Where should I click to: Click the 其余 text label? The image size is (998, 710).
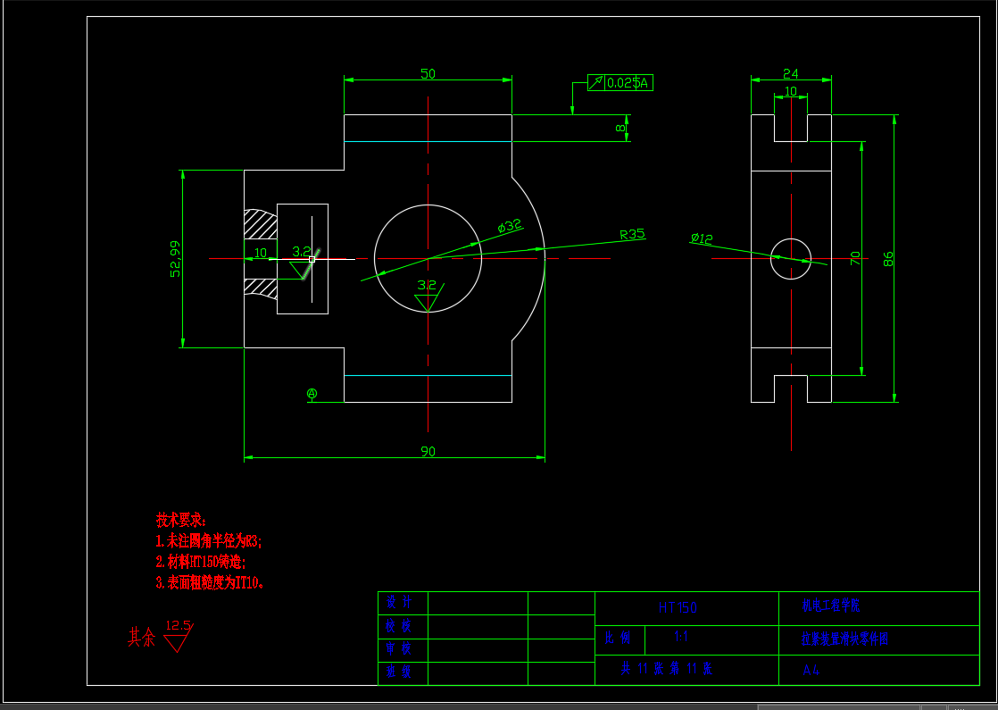141,636
